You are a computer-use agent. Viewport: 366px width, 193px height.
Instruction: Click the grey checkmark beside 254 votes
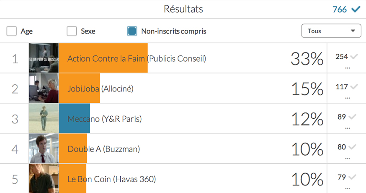(x=354, y=56)
